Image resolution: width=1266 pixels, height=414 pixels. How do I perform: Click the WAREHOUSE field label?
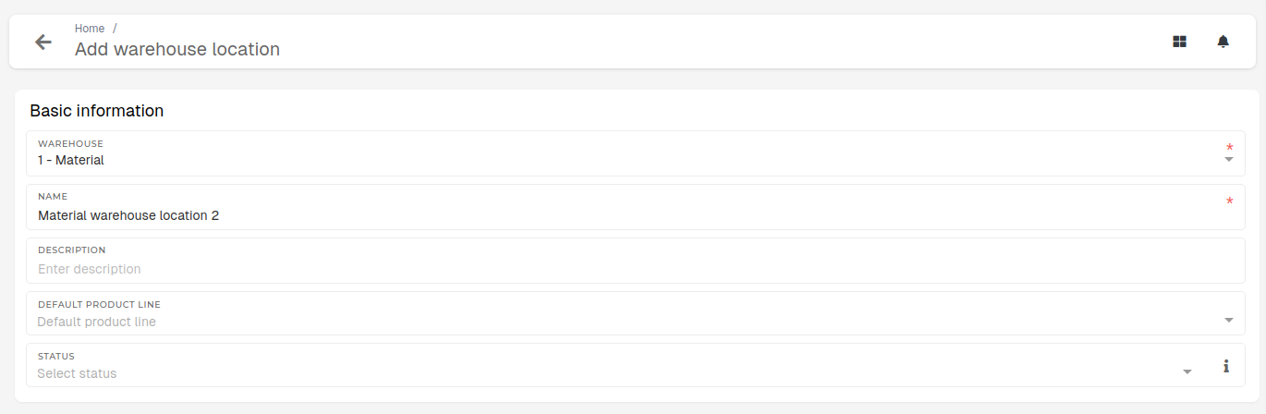[70, 144]
